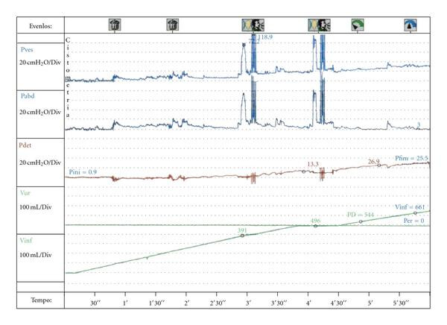This screenshot has width=447, height=325.
Task: Click the 26.9 value on the Pdet trace
Action: (x=373, y=162)
